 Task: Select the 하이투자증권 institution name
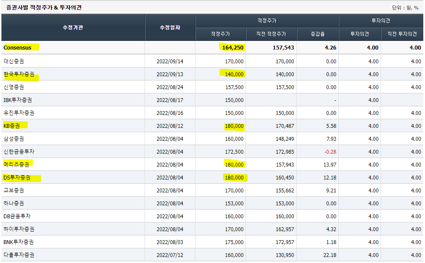[19, 229]
